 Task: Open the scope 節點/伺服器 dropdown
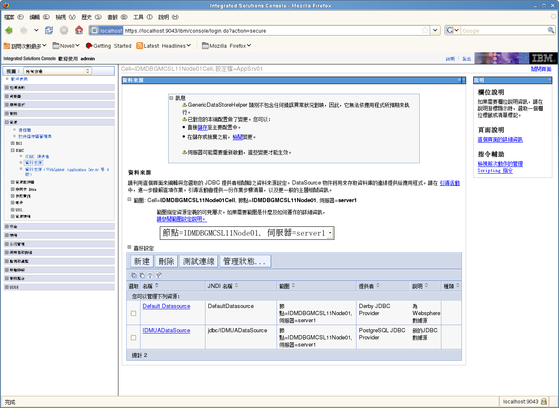tap(330, 233)
